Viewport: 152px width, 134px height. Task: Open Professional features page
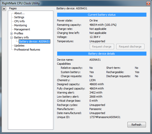coord(27,50)
